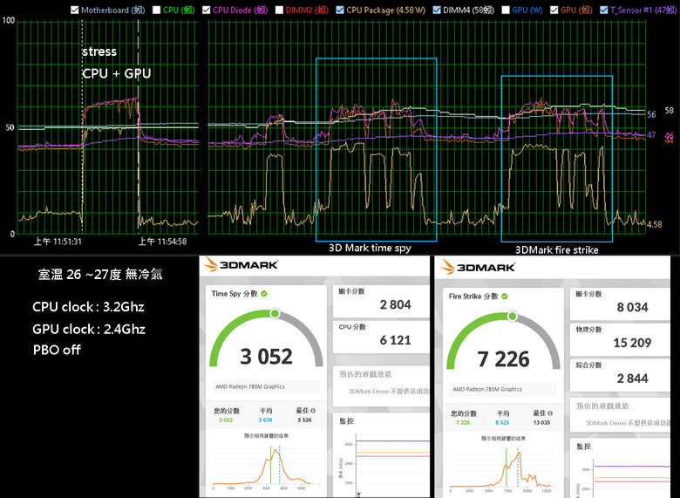Viewport: 680px width, 498px height.
Task: Uncheck the Motherboard sensor checkbox
Action: 75,10
